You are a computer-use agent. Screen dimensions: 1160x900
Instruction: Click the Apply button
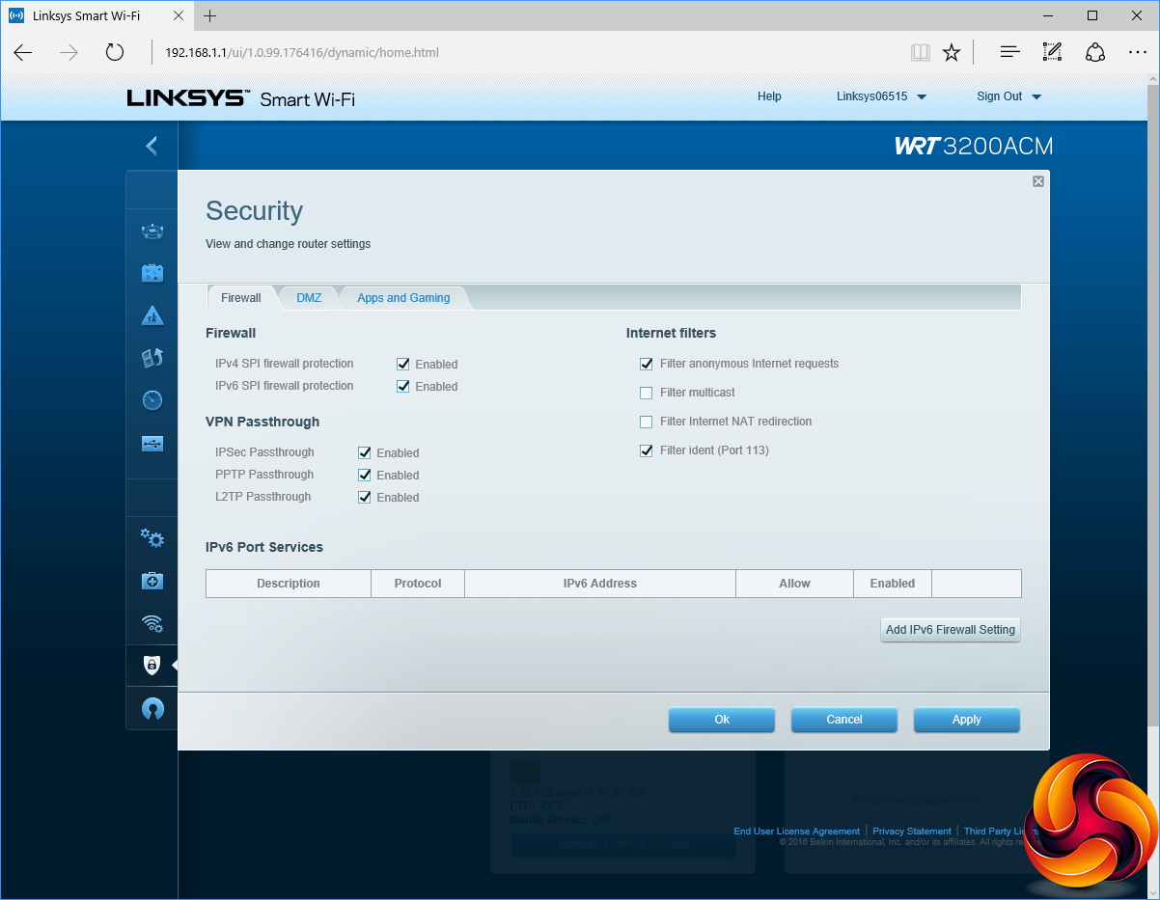966,720
